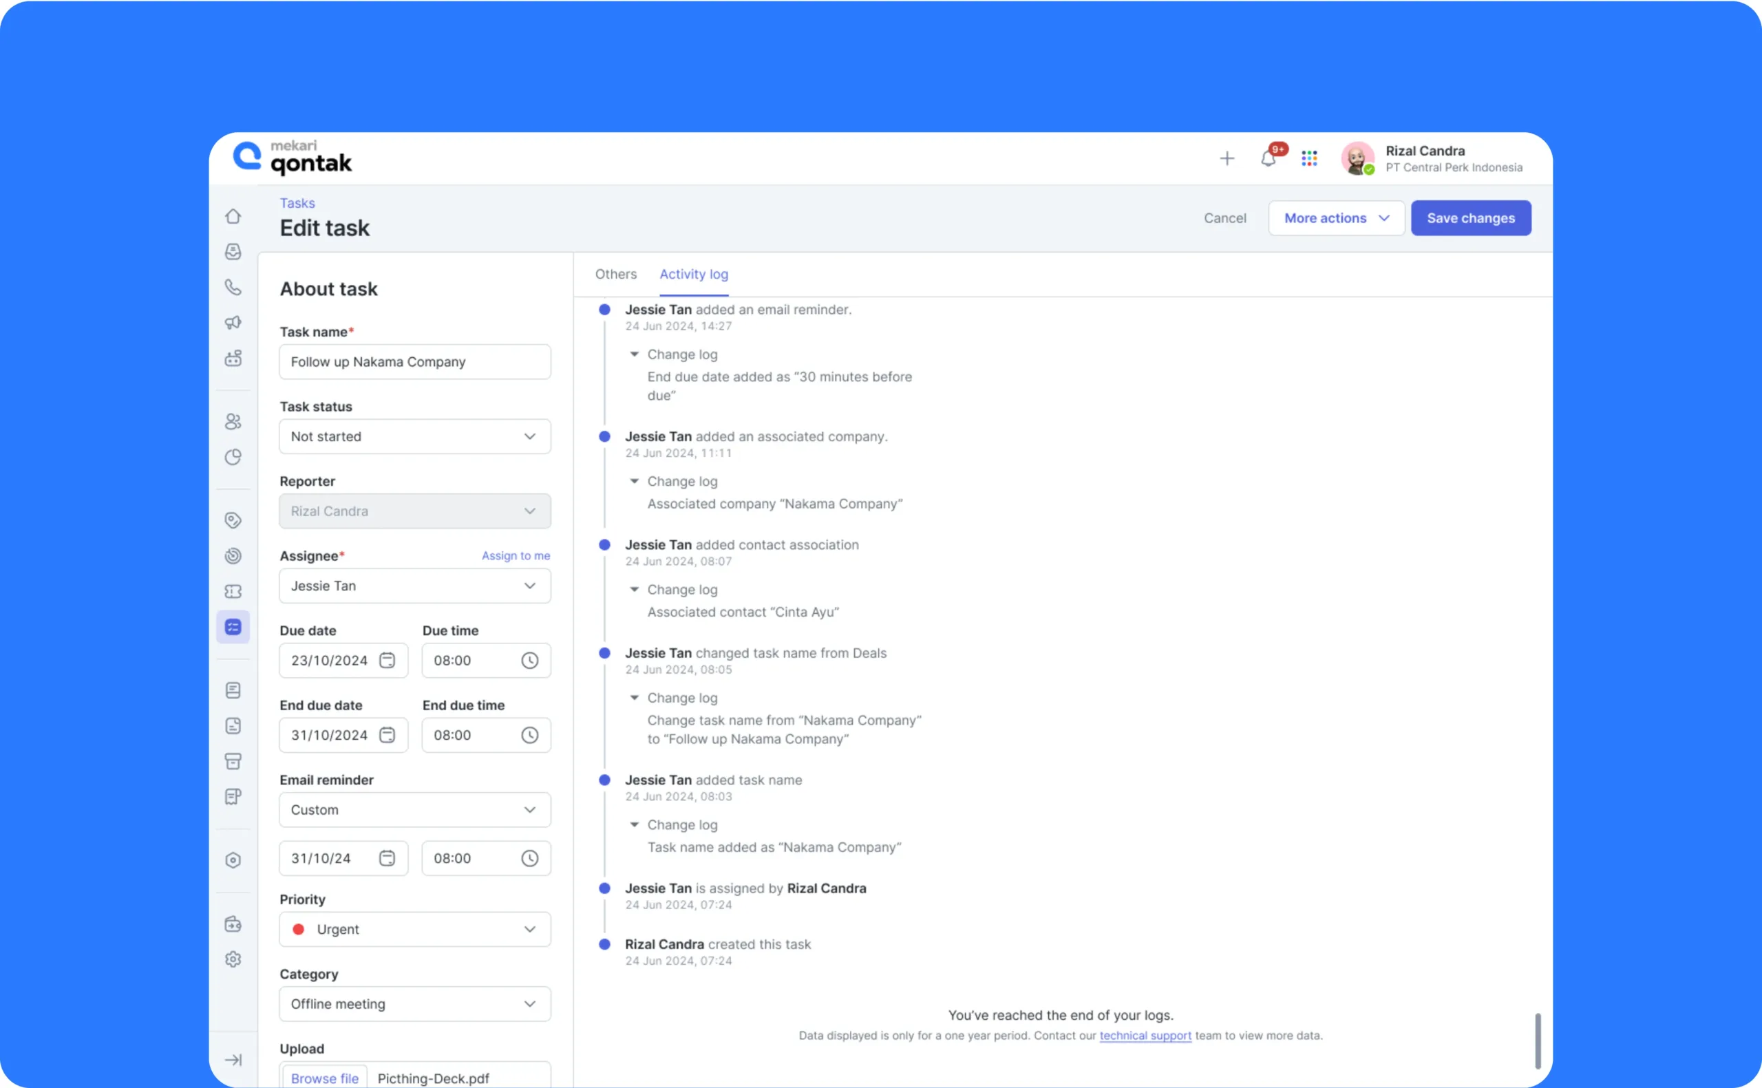Open the apps grid launcher icon
This screenshot has width=1762, height=1088.
(1308, 158)
